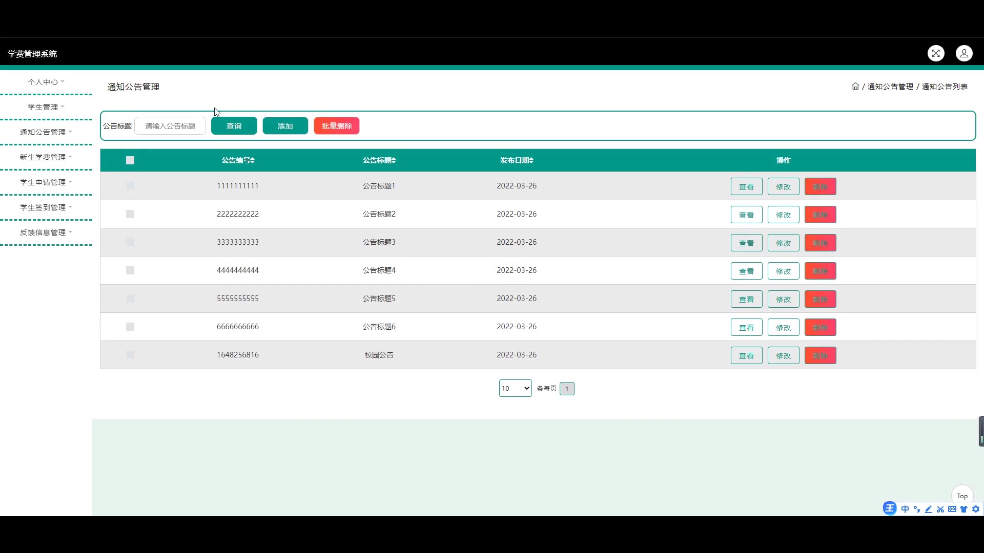Click the IME settings gear icon
This screenshot has height=553, width=984.
976,509
